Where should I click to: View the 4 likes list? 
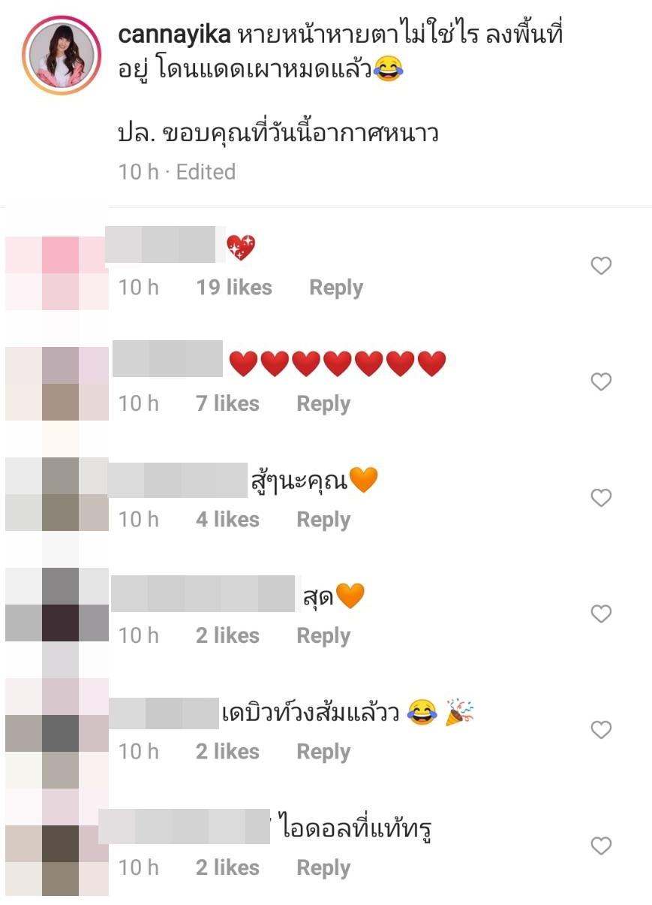click(227, 520)
